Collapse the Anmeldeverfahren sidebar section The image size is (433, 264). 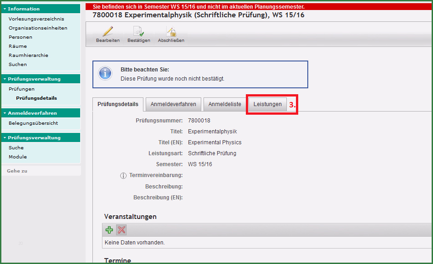pos(5,113)
